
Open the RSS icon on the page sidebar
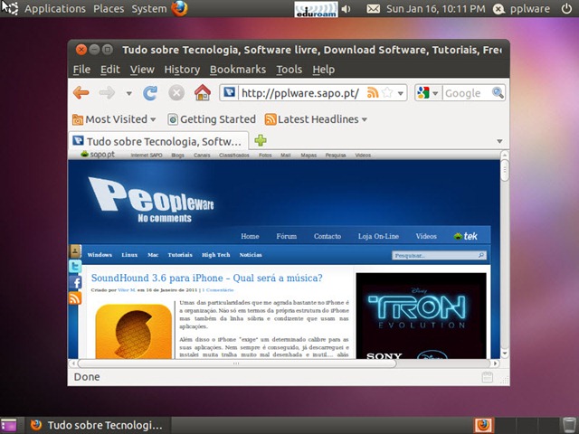pos(75,298)
